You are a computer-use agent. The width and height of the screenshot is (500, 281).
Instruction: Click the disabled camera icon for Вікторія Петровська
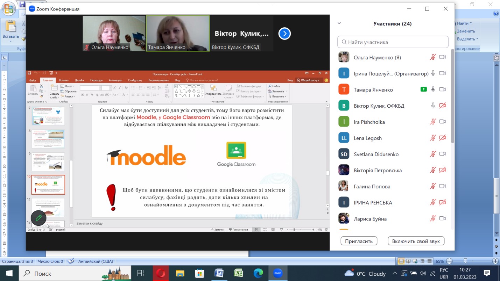click(x=442, y=170)
